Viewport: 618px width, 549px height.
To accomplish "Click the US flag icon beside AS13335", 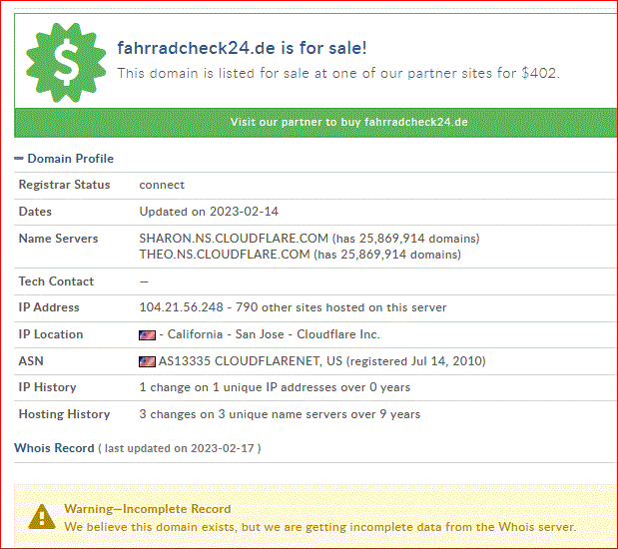I will pyautogui.click(x=147, y=361).
